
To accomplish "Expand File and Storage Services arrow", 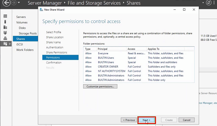I will tap(10, 44).
